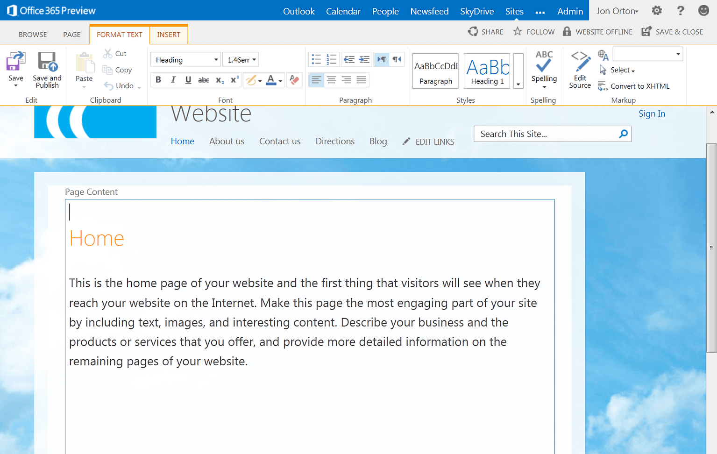This screenshot has height=454, width=717.
Task: Click the search magnifier icon
Action: pyautogui.click(x=623, y=134)
